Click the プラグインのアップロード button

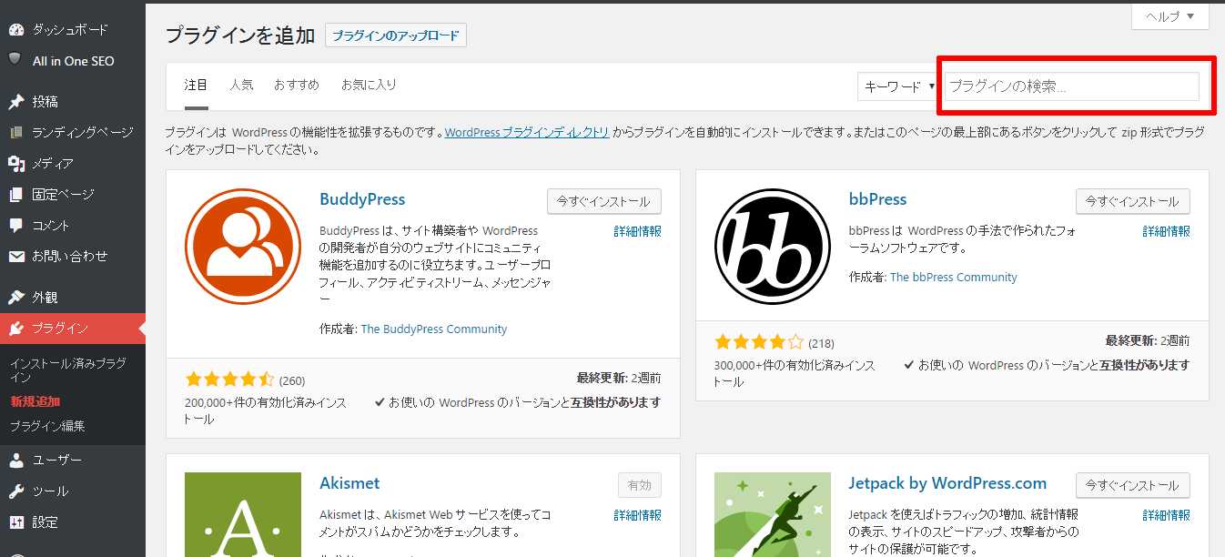click(x=396, y=35)
